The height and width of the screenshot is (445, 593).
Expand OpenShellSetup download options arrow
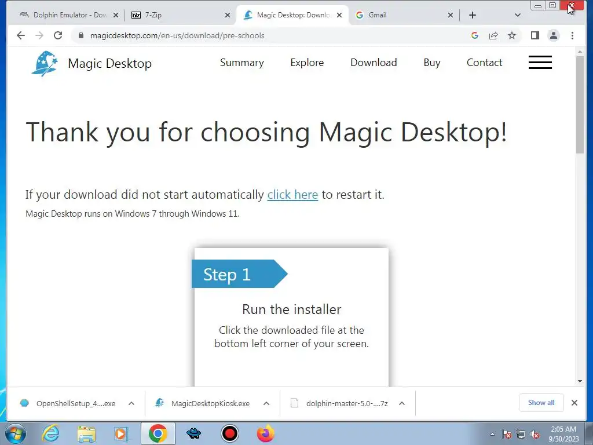click(x=131, y=403)
